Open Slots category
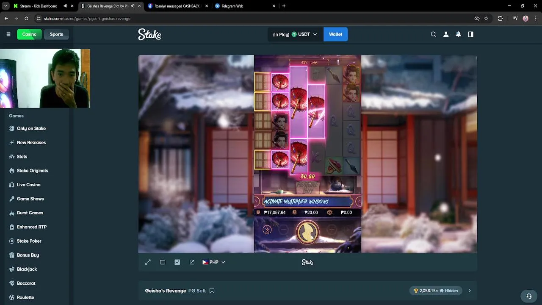 [22, 156]
